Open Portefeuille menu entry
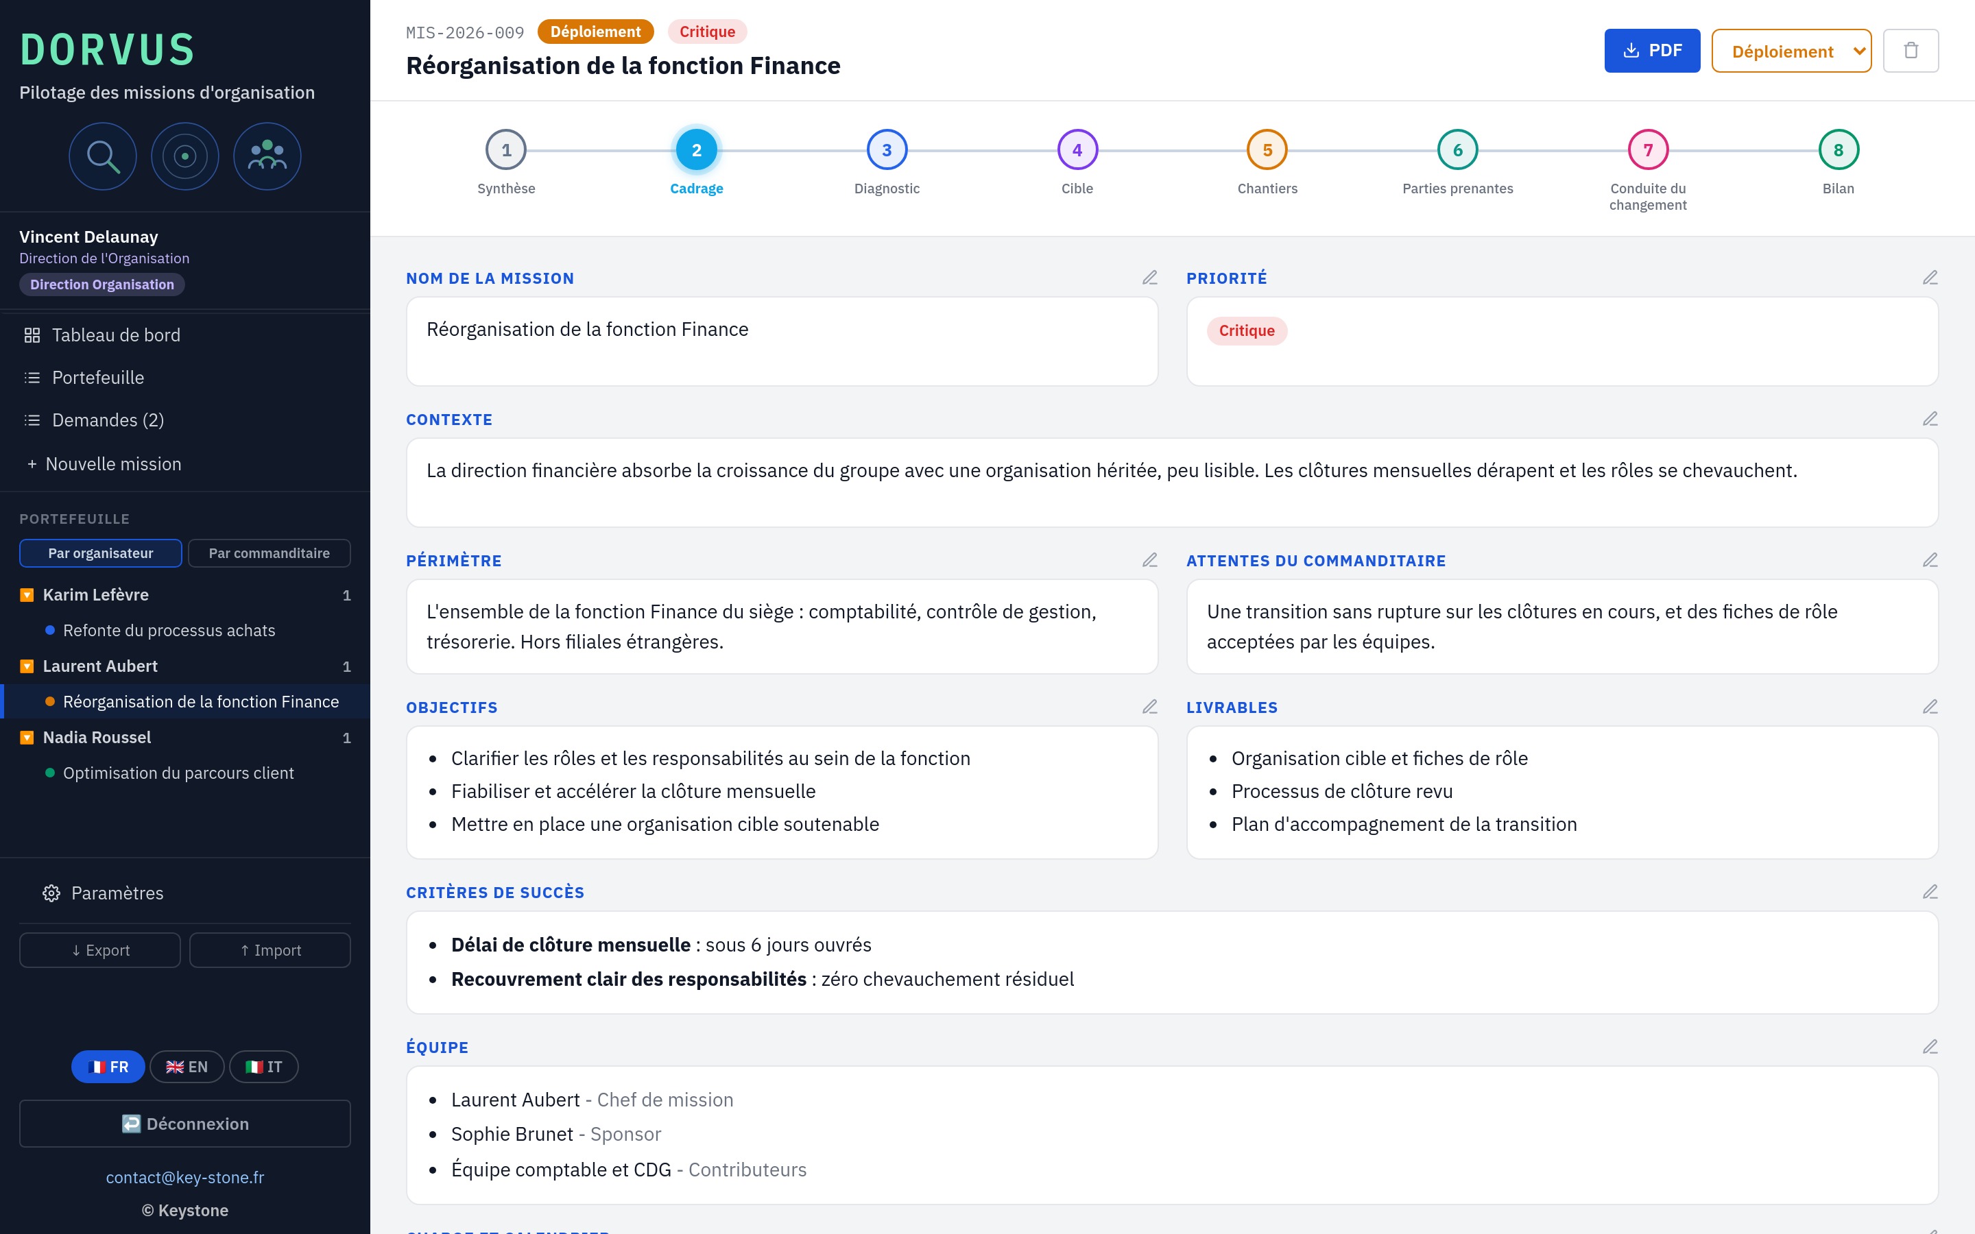Screen dimensions: 1975x1234 click(185, 378)
